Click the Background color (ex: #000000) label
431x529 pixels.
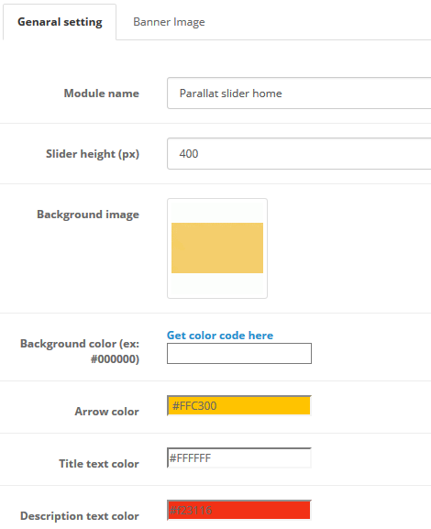(x=80, y=351)
